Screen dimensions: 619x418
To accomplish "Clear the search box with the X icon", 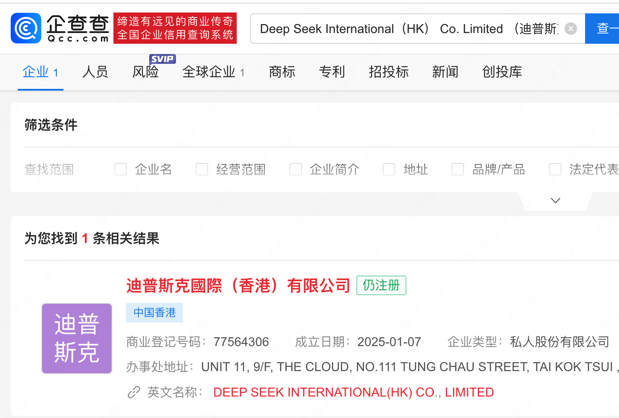I will click(x=570, y=29).
